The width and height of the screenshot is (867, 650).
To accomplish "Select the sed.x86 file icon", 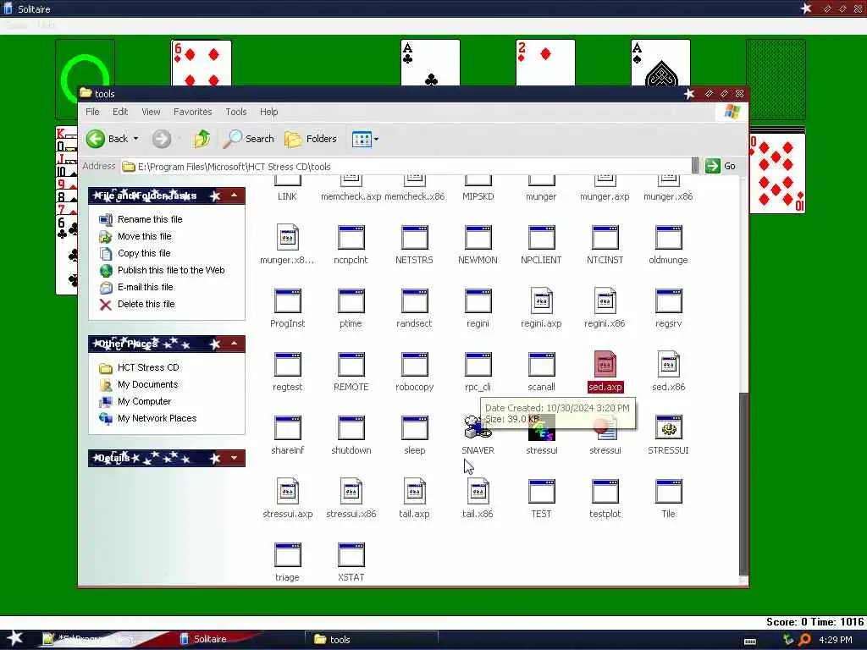I will point(668,364).
